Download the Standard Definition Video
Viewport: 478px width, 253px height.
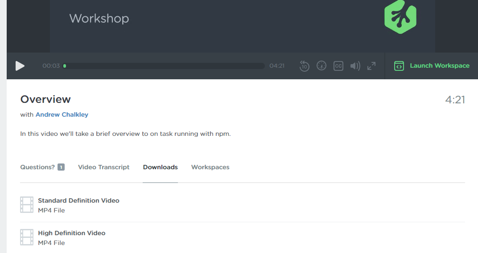tap(78, 200)
